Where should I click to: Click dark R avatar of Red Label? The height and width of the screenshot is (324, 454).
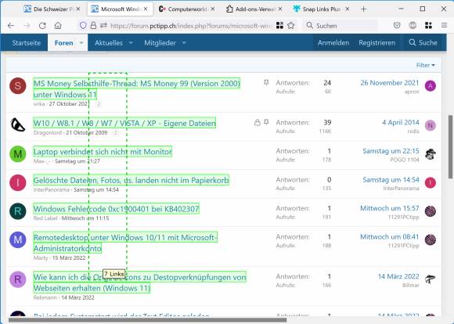pos(18,211)
